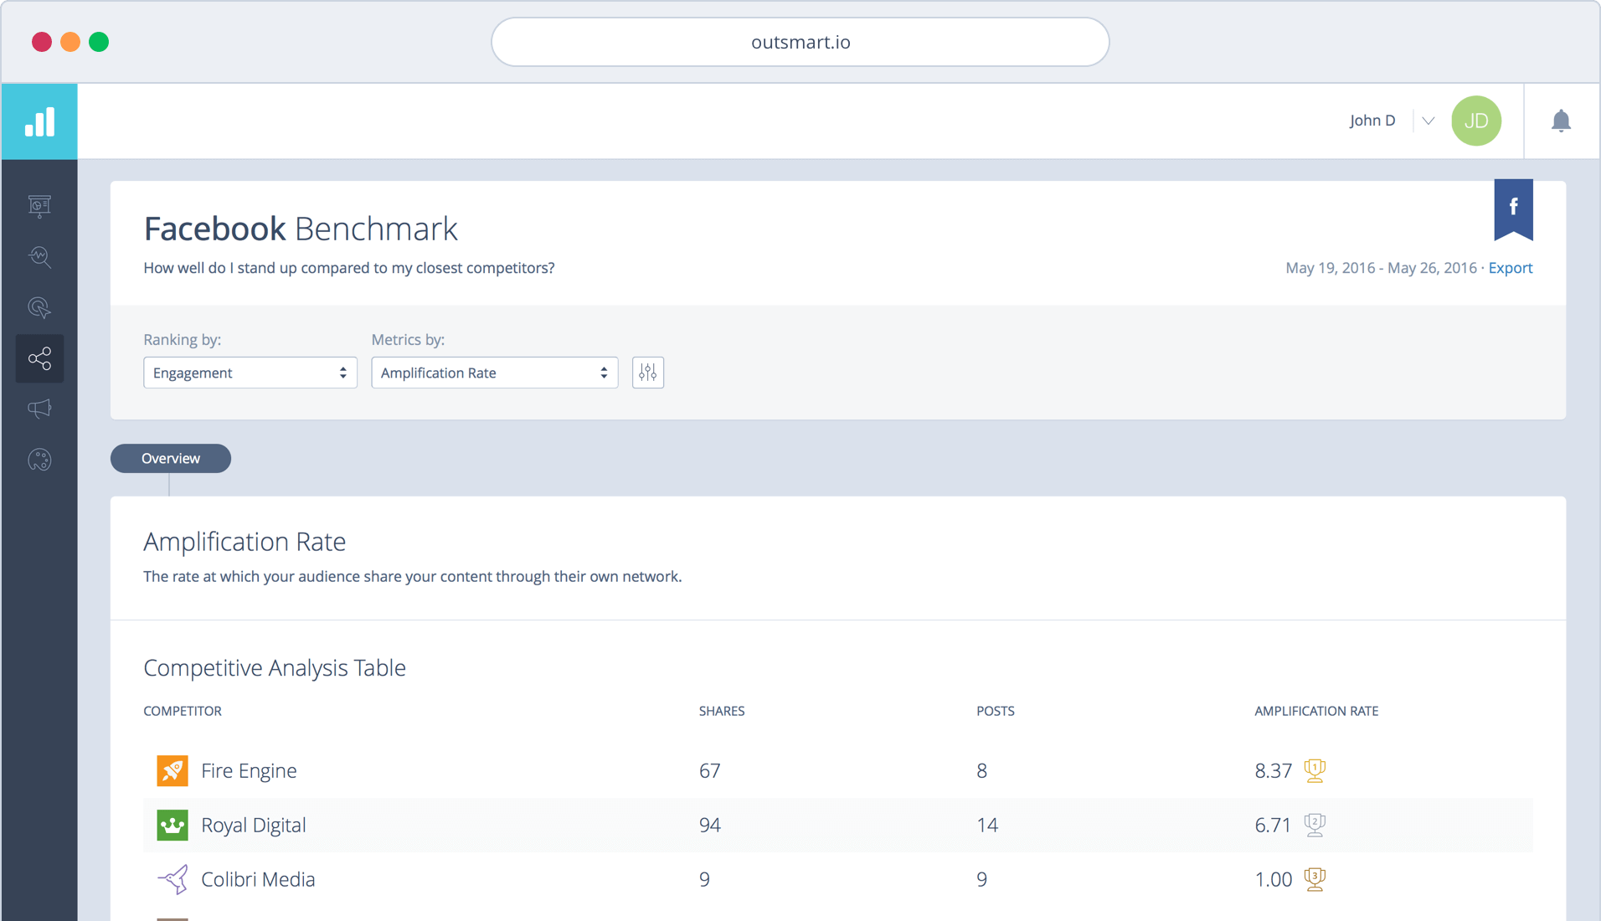The height and width of the screenshot is (921, 1601).
Task: Click the gold first place trophy icon
Action: [x=1315, y=770]
